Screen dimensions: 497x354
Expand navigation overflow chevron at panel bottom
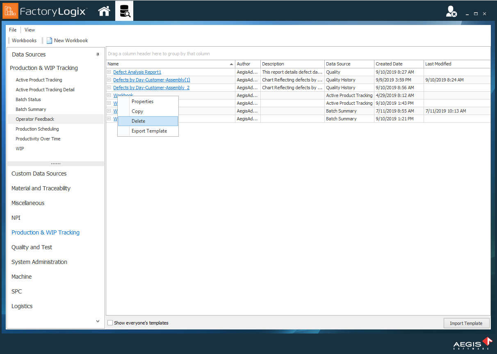(x=98, y=321)
